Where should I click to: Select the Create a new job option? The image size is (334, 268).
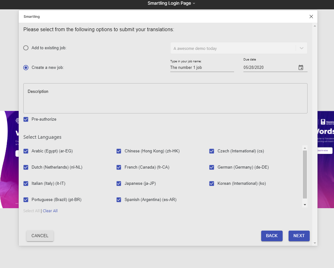click(26, 68)
